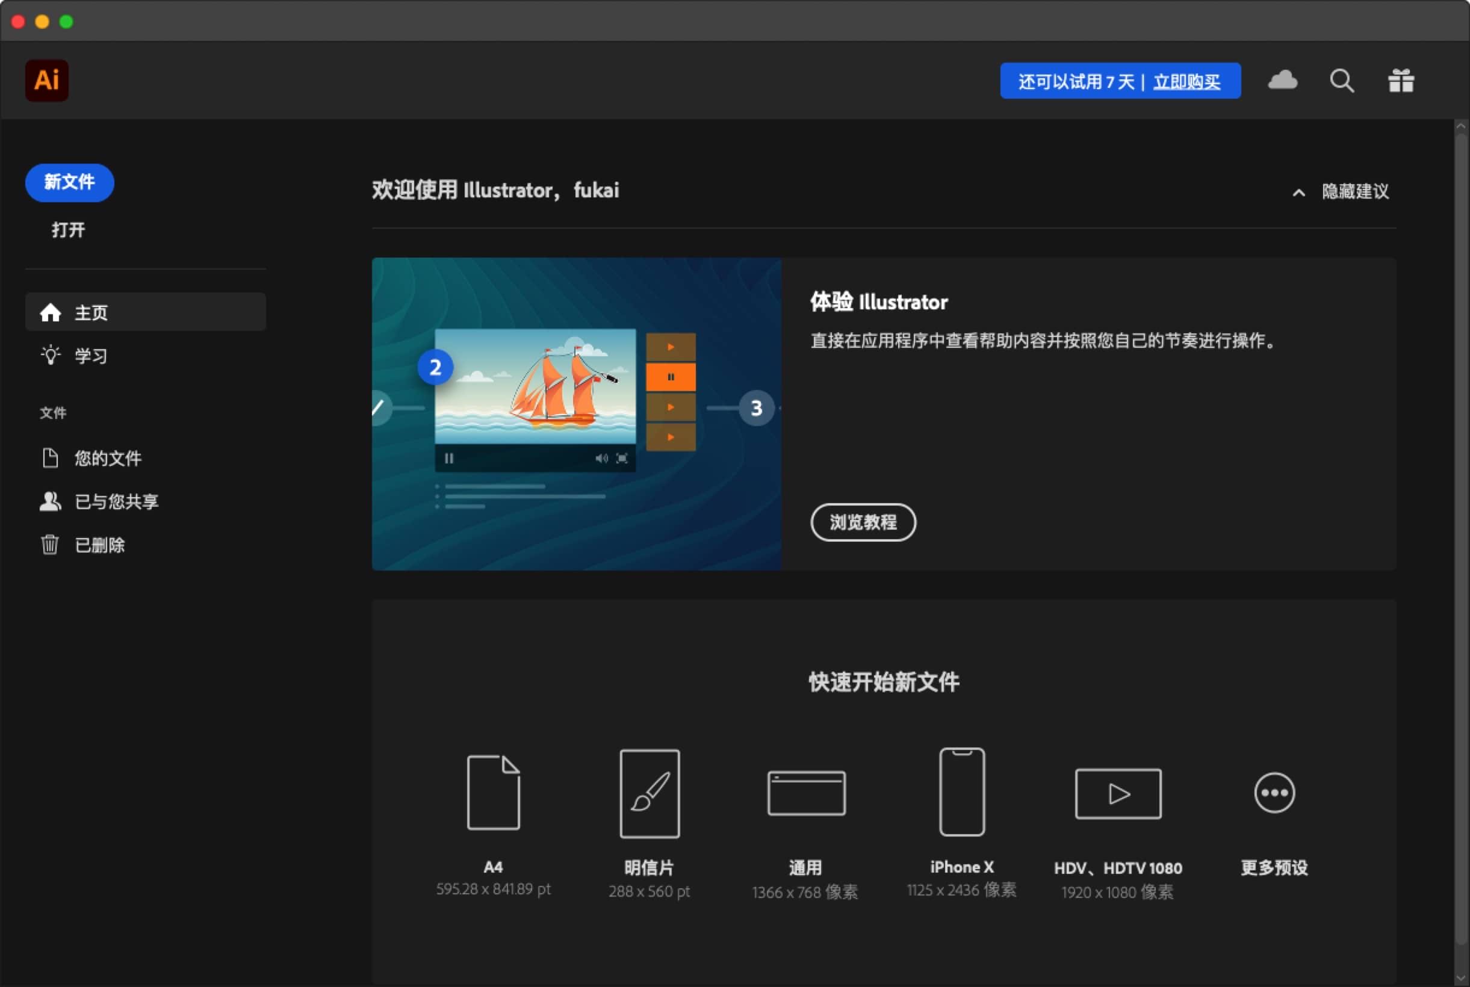Viewport: 1470px width, 987px height.
Task: Click the 1920 x 1080 像素 size text
Action: click(x=1117, y=892)
